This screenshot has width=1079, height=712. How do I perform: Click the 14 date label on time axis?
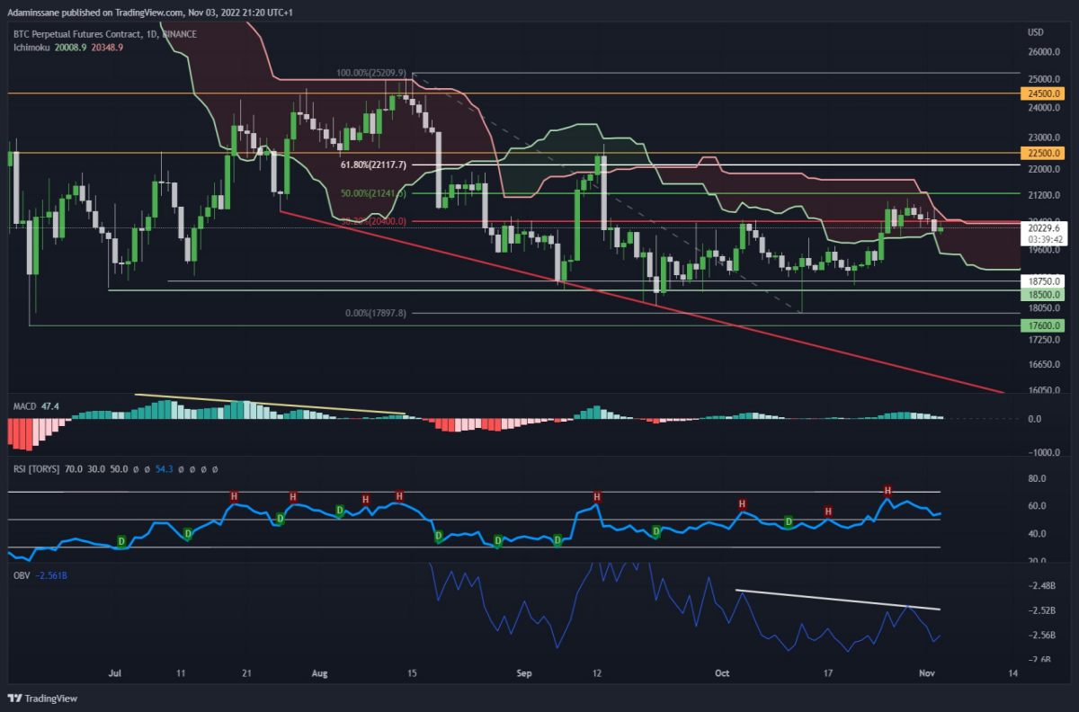[x=1013, y=672]
